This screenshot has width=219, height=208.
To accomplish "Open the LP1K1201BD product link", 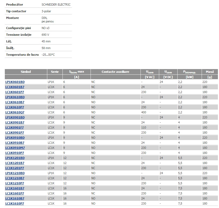I will pos(15,158).
